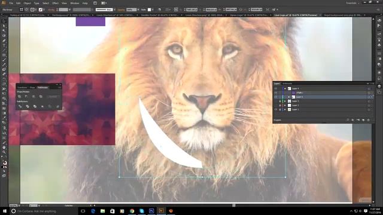Open the Object menu
Image resolution: width=383 pixels, height=215 pixels.
coord(27,3)
